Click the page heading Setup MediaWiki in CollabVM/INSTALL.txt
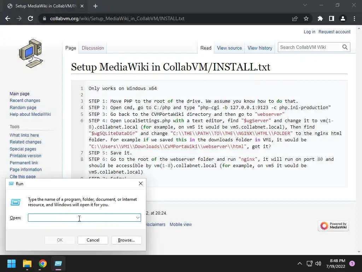 [171, 67]
